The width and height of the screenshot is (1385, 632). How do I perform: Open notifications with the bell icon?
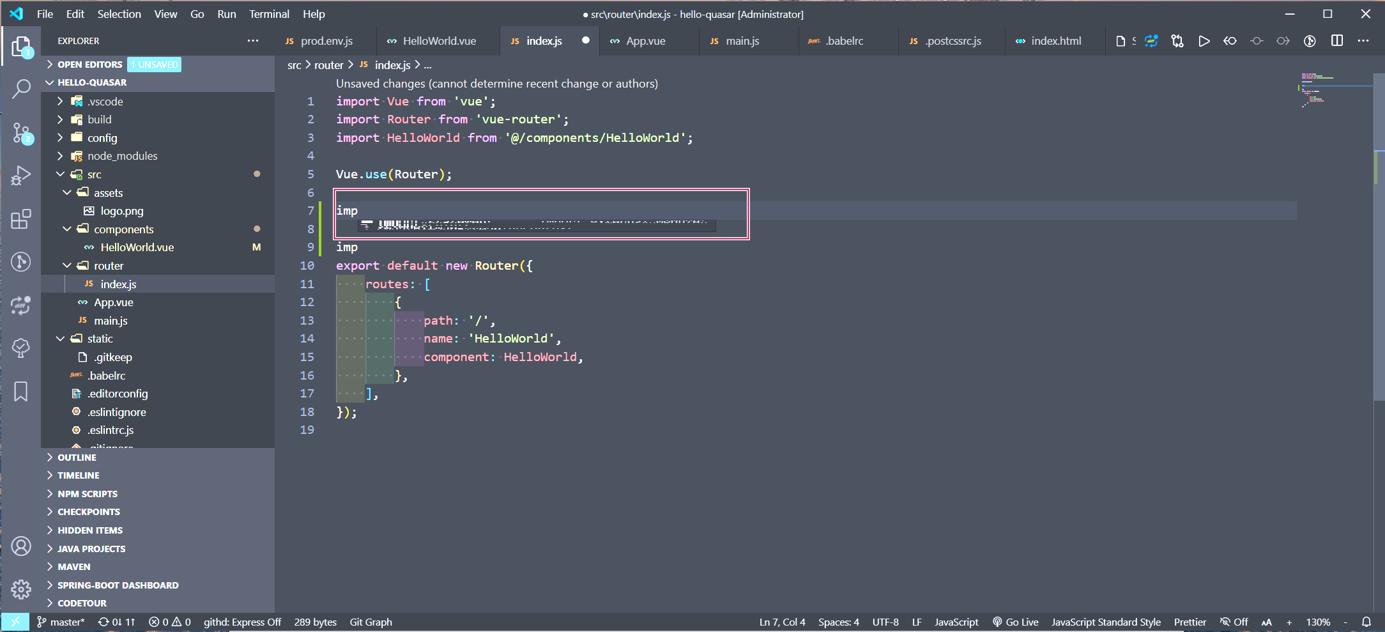pos(1366,621)
